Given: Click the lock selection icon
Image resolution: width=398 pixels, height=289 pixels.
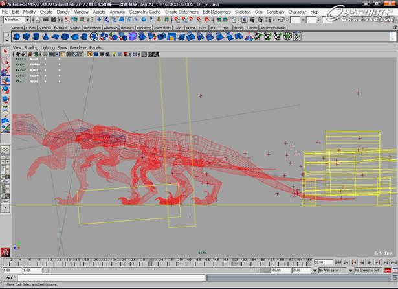Looking at the screenshot, I should click(x=159, y=19).
